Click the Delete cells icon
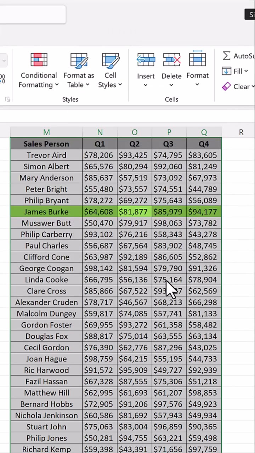This screenshot has width=255, height=453. point(171,60)
